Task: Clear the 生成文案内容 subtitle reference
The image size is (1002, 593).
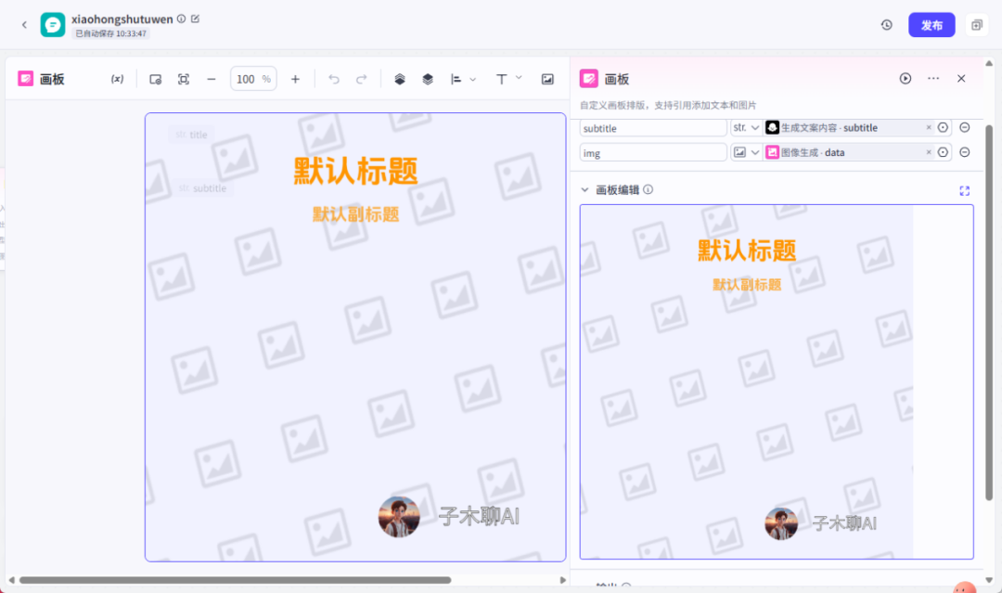Action: tap(929, 128)
